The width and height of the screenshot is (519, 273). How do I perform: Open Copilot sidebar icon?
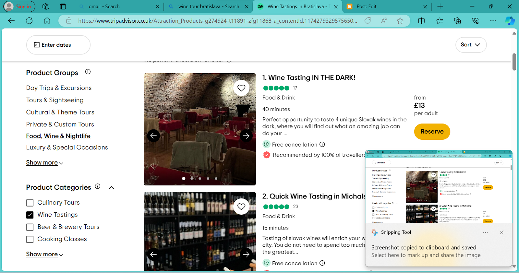pos(510,21)
